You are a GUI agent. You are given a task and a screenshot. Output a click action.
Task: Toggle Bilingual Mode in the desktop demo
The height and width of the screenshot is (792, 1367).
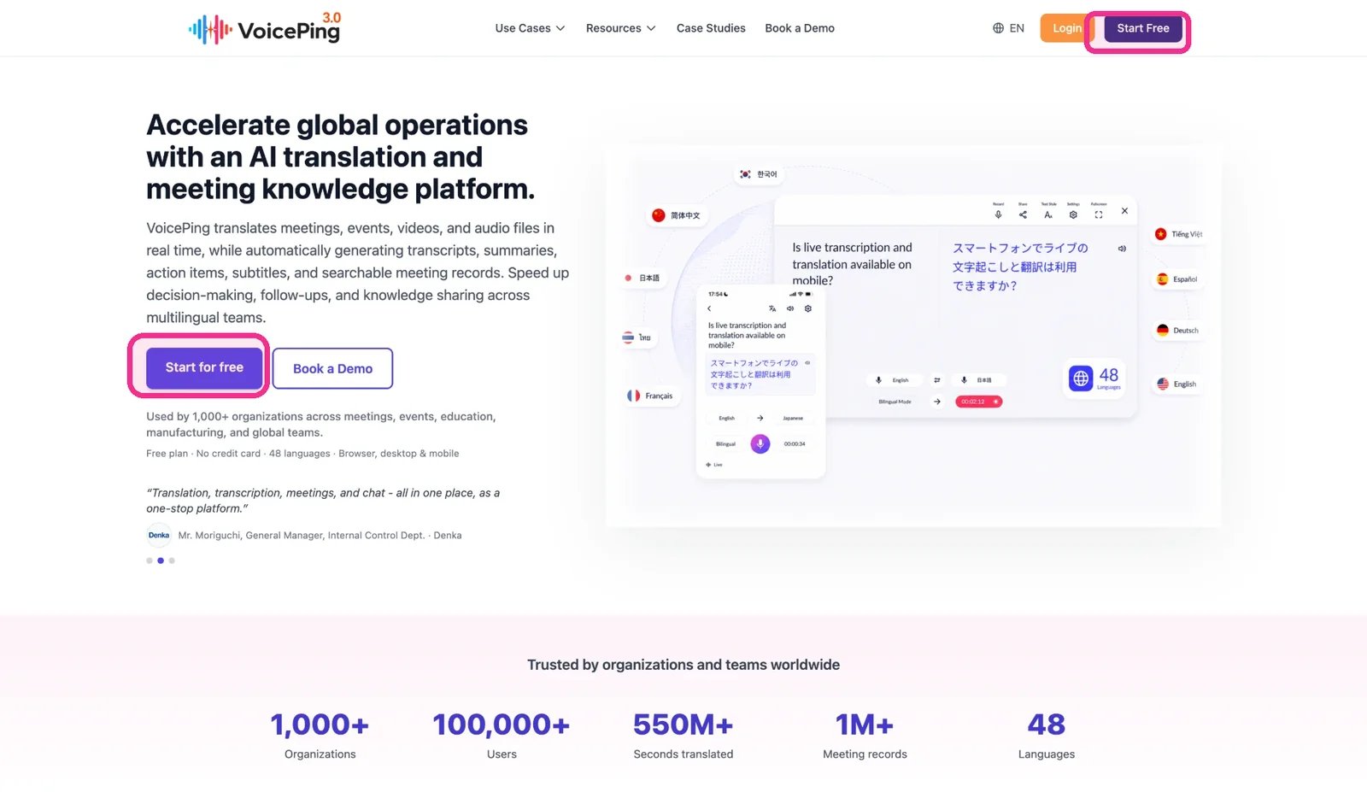[x=895, y=402]
